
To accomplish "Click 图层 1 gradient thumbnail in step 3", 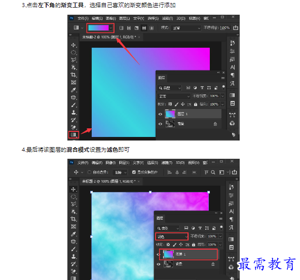I will click(x=170, y=114).
